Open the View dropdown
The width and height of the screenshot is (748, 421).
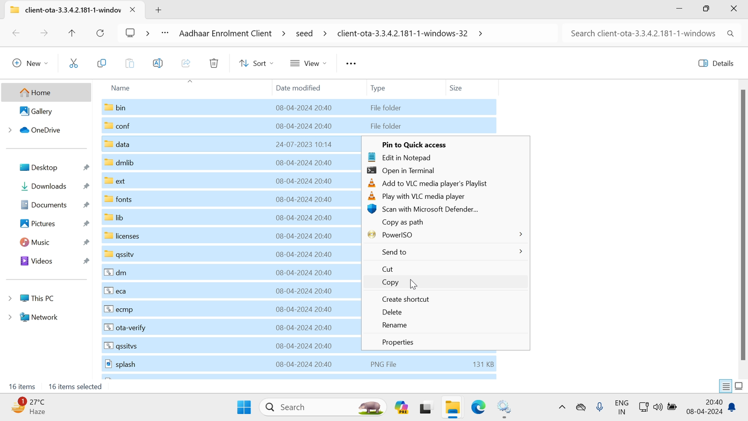309,63
